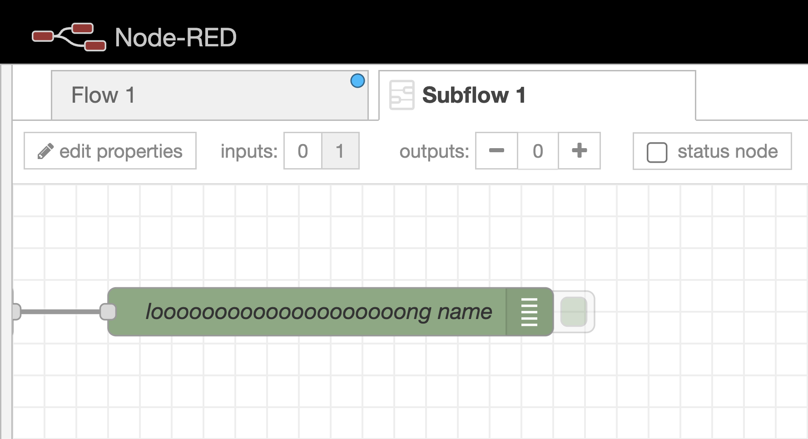
Task: Click the subflow icon on the Subflow 1 tab
Action: click(402, 95)
